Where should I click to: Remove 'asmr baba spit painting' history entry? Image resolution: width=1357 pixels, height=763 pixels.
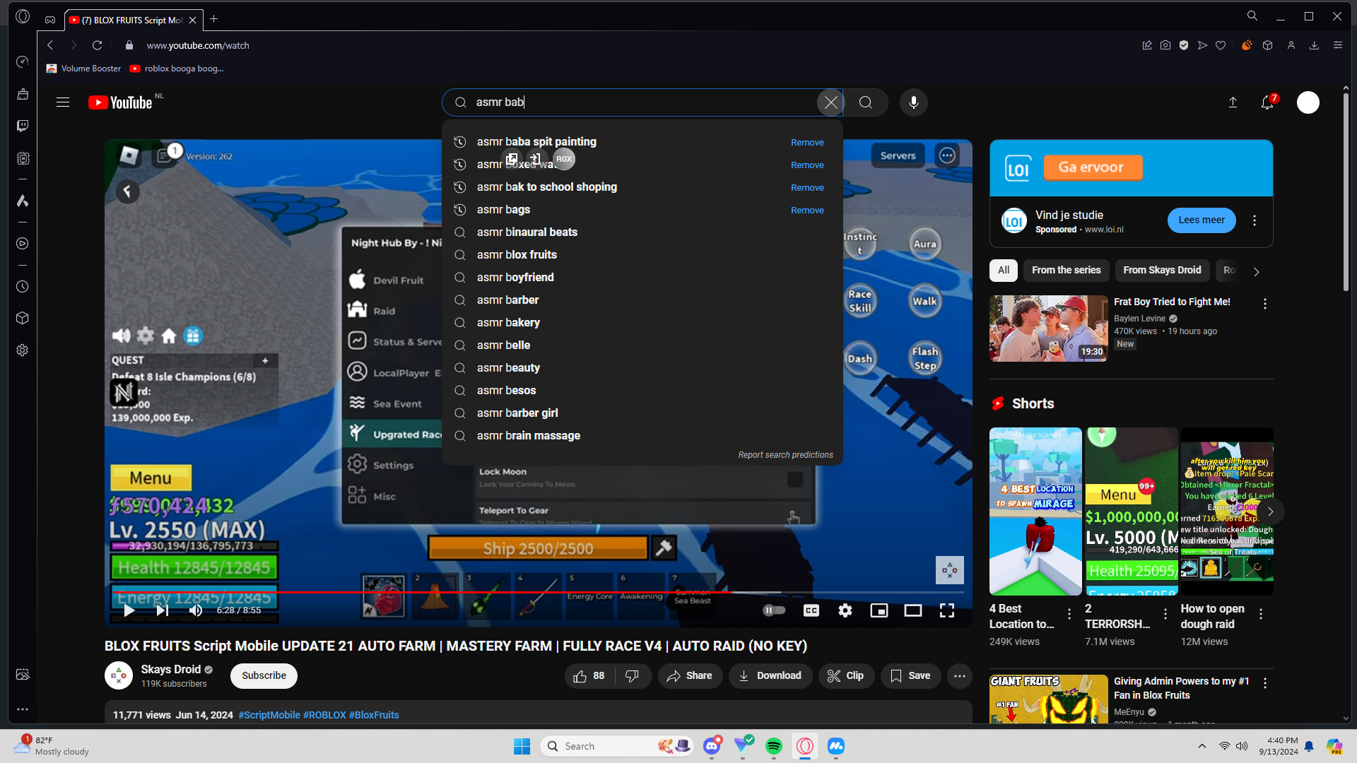point(807,143)
